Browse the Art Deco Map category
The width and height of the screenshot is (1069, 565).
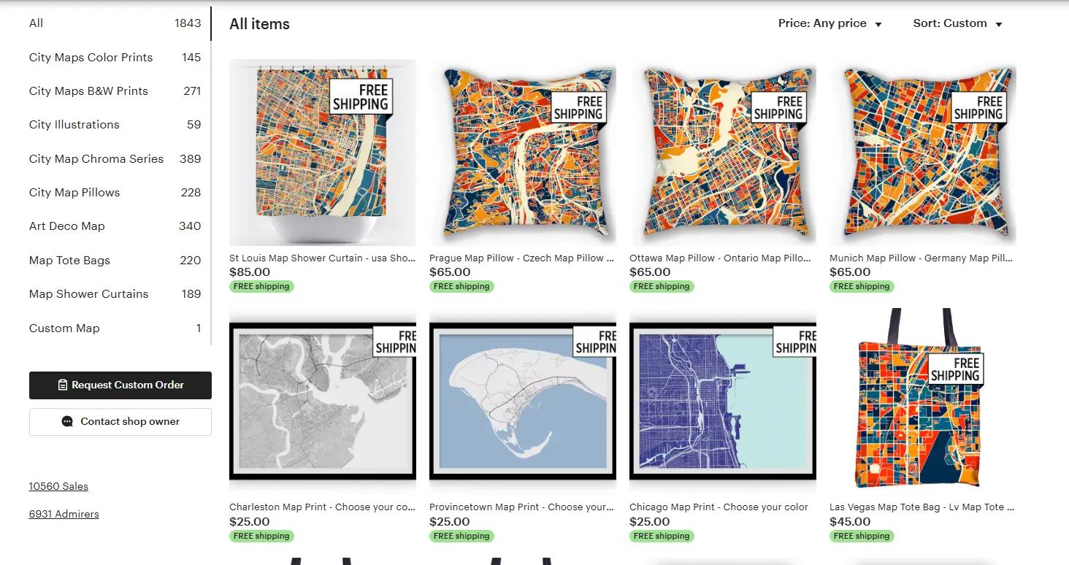coord(67,226)
